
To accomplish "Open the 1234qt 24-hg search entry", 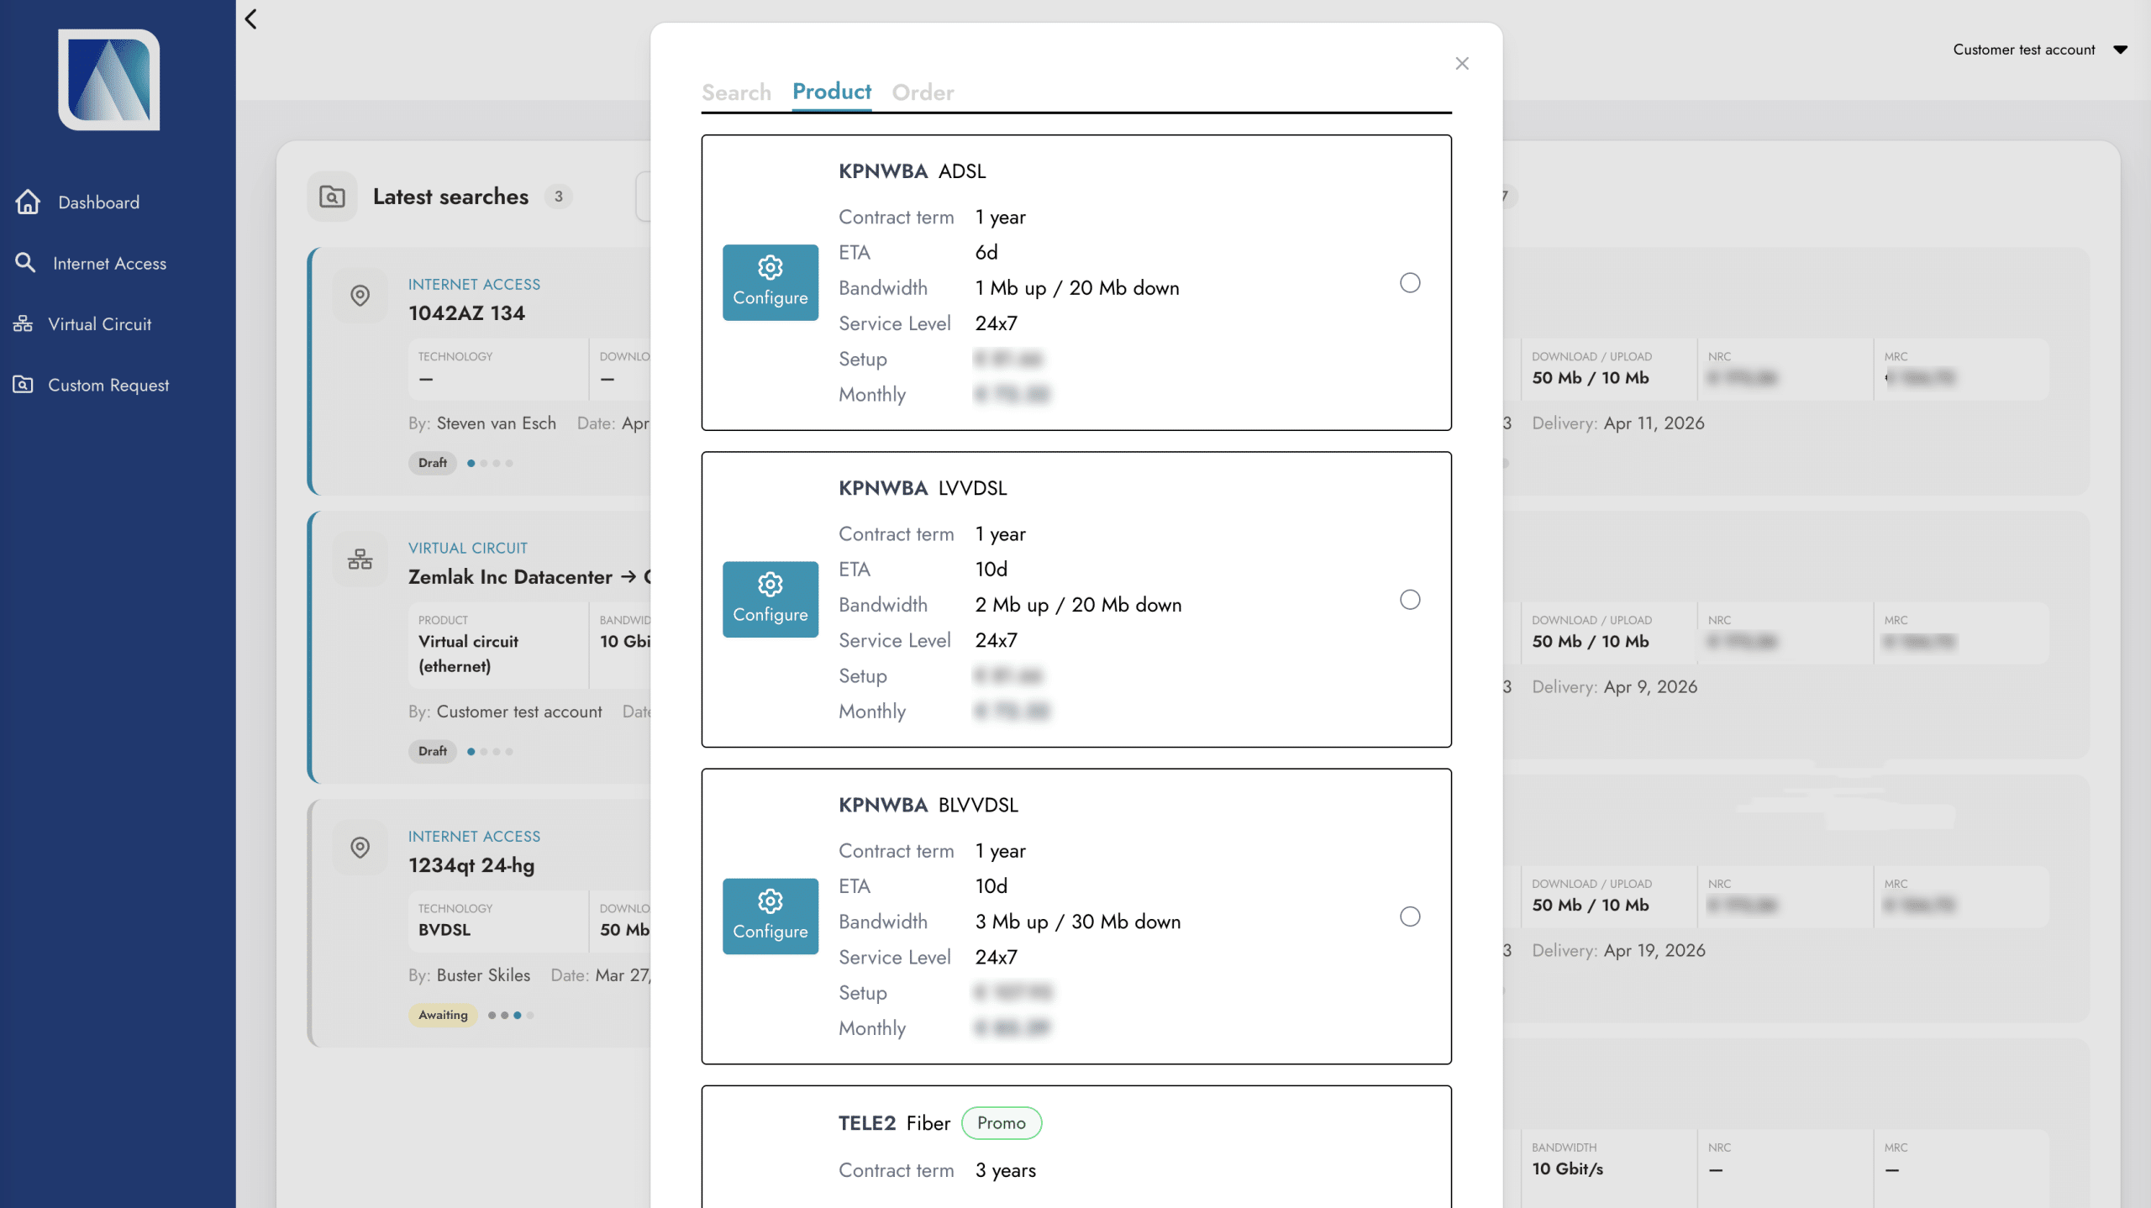I will [471, 865].
